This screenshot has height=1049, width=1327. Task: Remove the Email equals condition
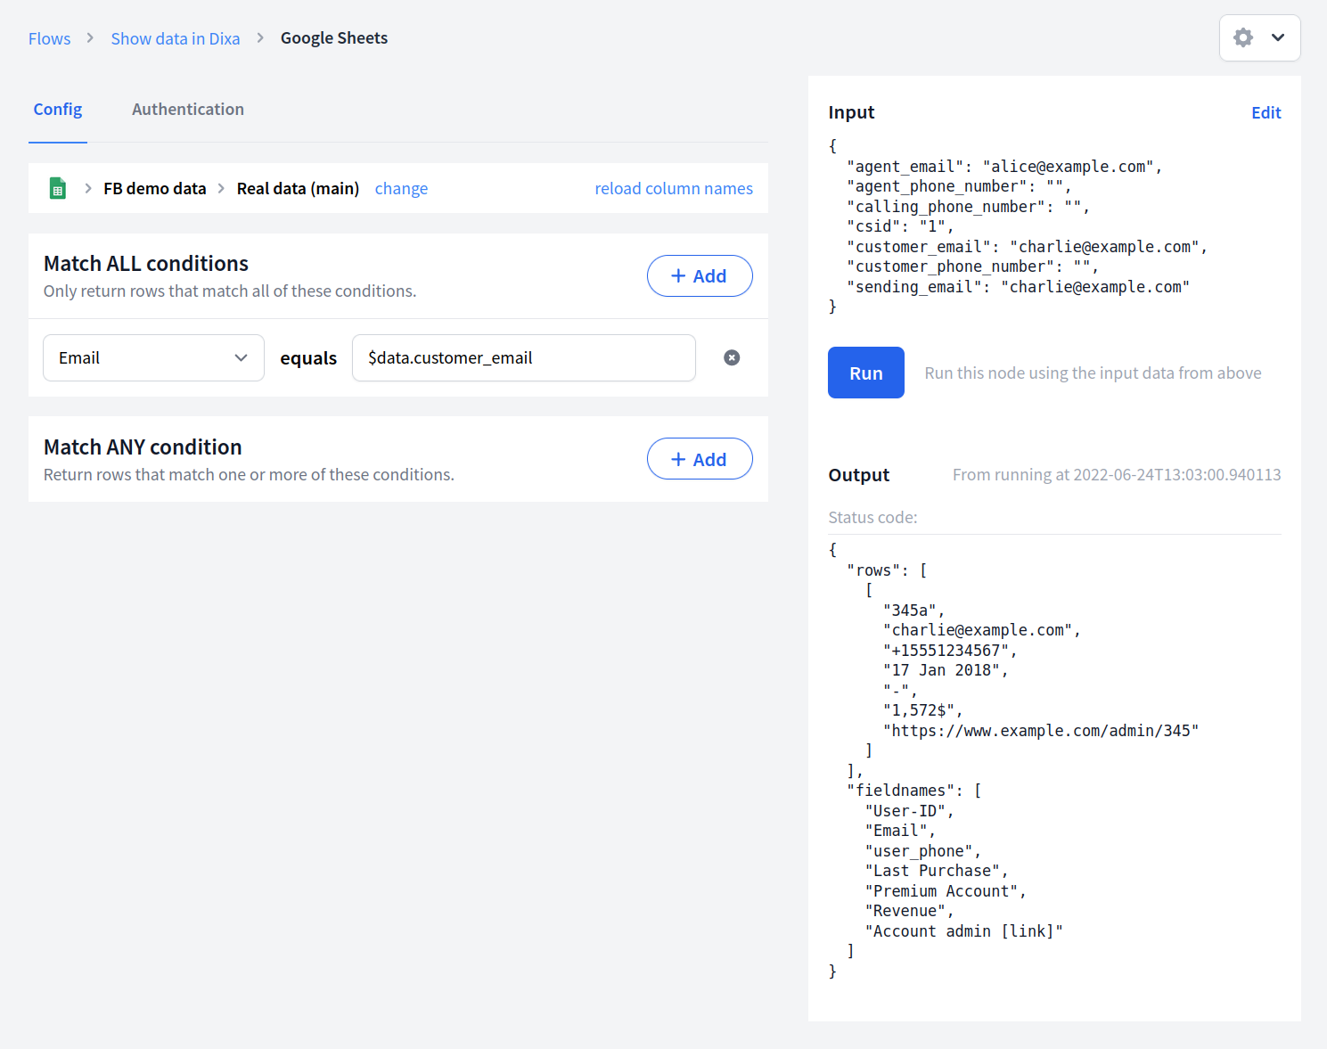coord(732,357)
